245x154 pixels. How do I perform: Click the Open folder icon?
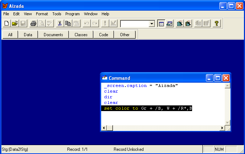15,23
